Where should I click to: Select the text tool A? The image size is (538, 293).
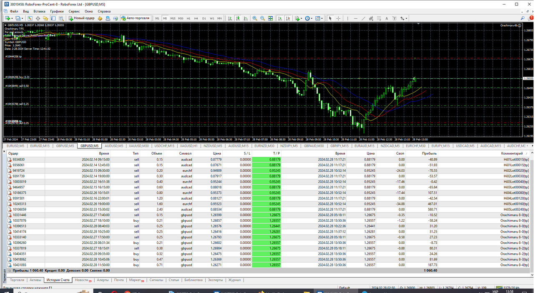coord(387,18)
